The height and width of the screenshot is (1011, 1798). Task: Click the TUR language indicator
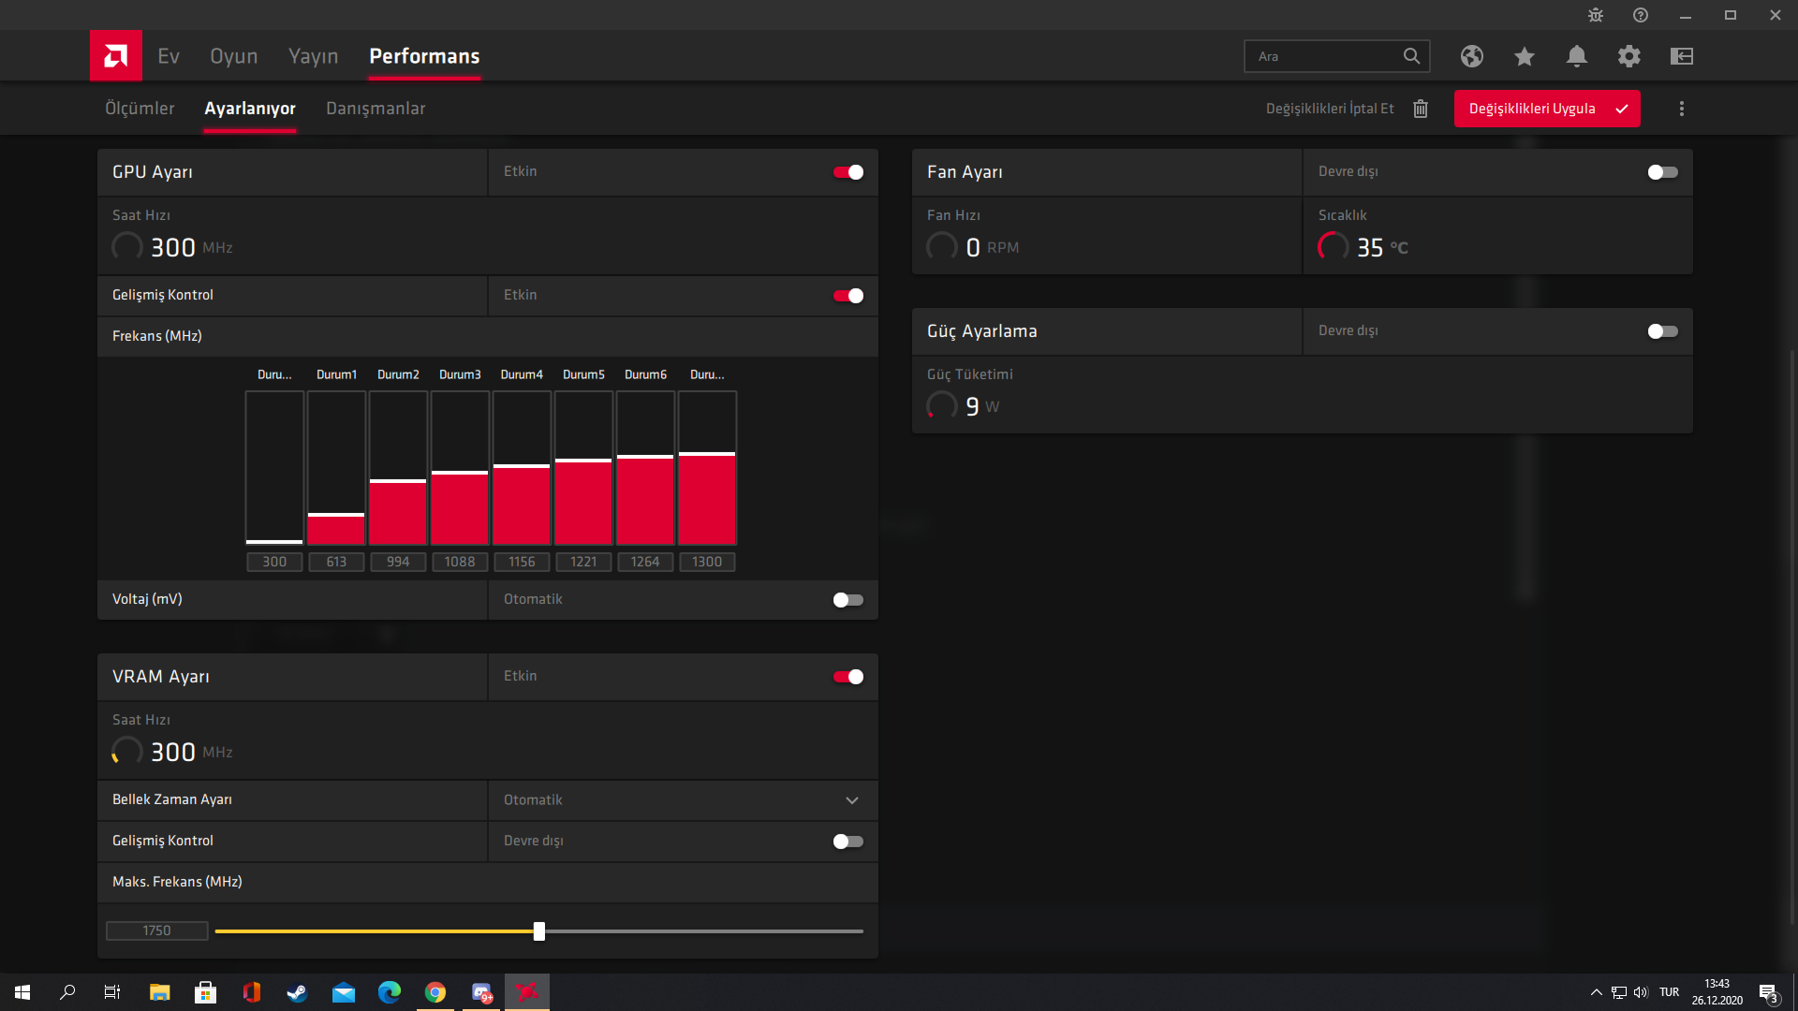pyautogui.click(x=1669, y=992)
